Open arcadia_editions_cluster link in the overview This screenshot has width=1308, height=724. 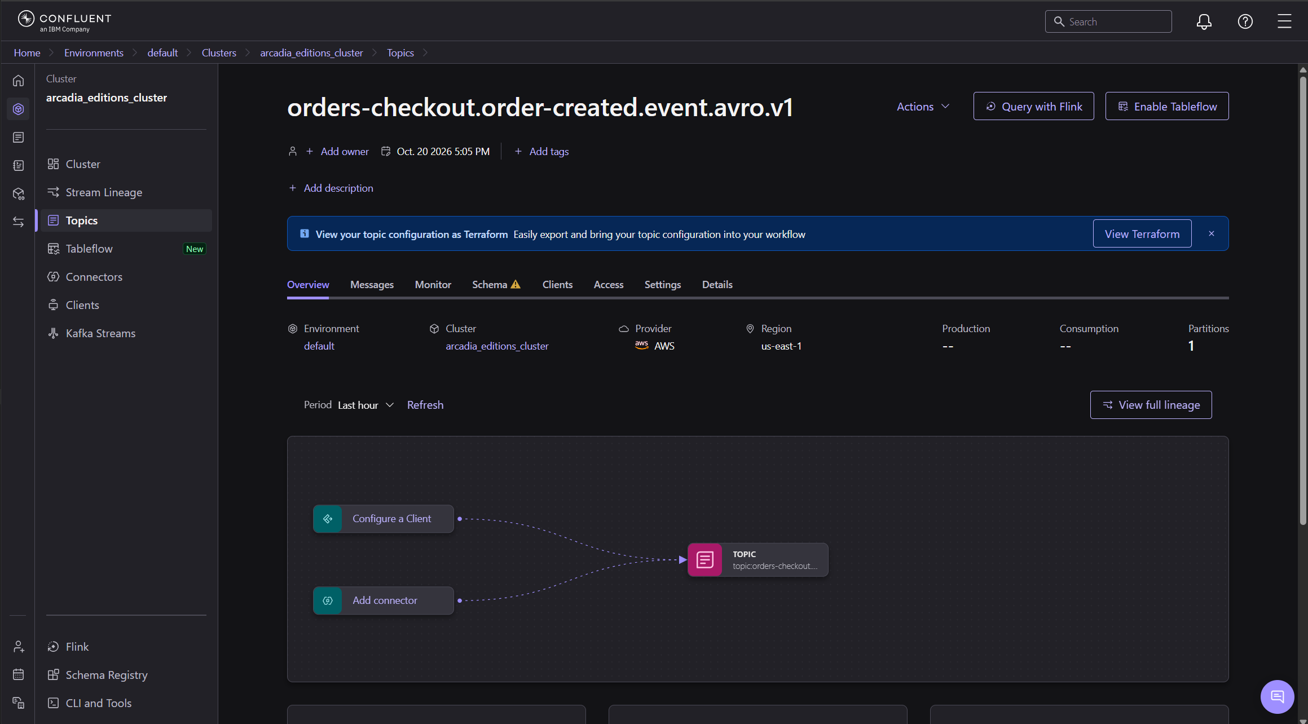tap(497, 346)
